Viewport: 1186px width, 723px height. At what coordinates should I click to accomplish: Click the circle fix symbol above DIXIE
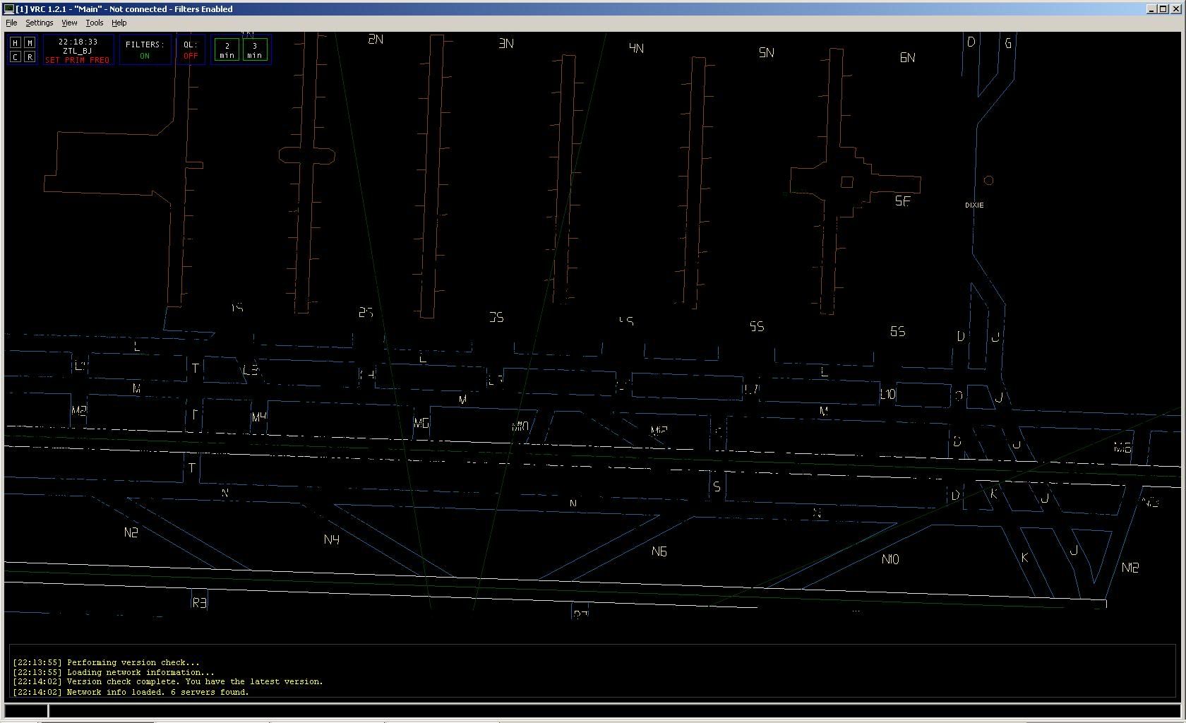tap(988, 180)
